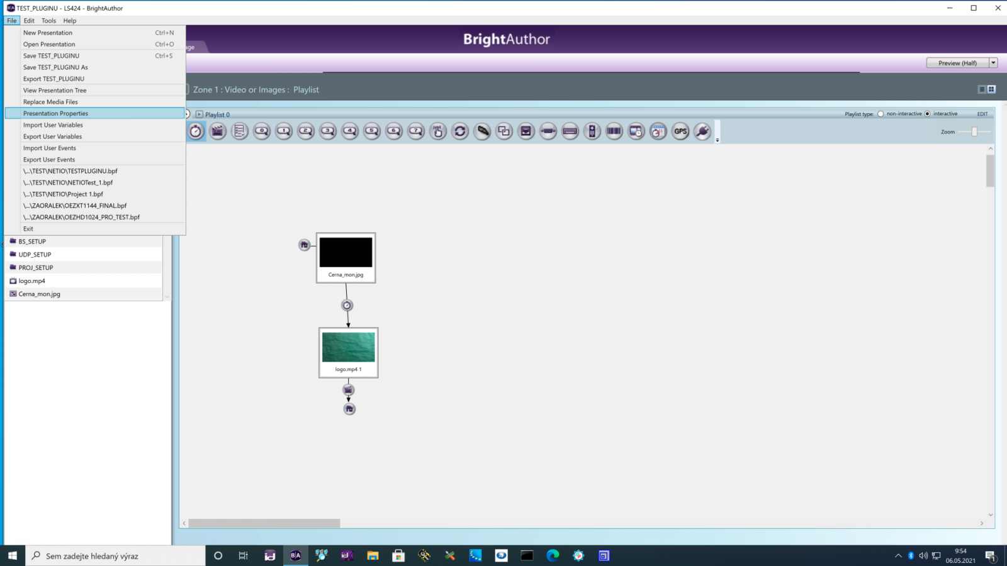The width and height of the screenshot is (1007, 566).
Task: Select the barcode-style USB event icon
Action: 614,131
